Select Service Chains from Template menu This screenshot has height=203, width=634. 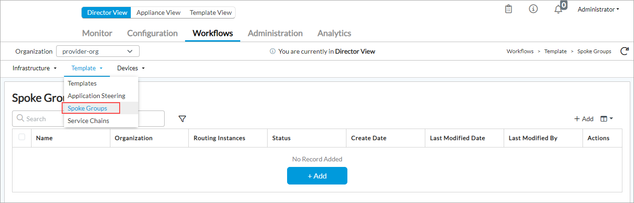(x=89, y=121)
